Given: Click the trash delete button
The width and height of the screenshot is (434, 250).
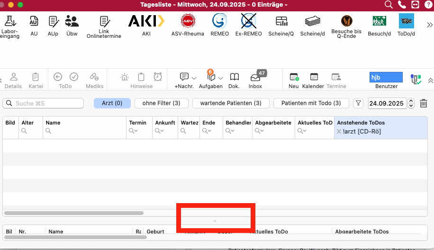Looking at the screenshot, I should [x=424, y=103].
